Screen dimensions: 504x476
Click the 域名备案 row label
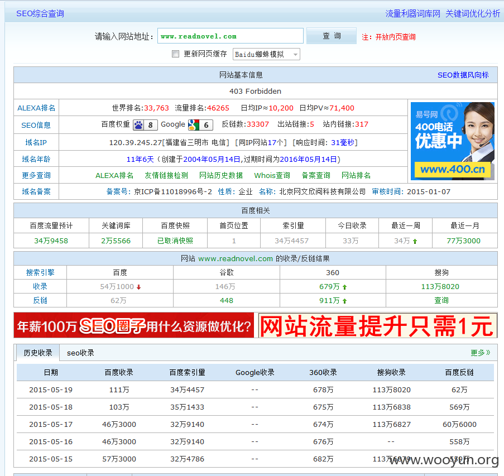[x=36, y=192]
